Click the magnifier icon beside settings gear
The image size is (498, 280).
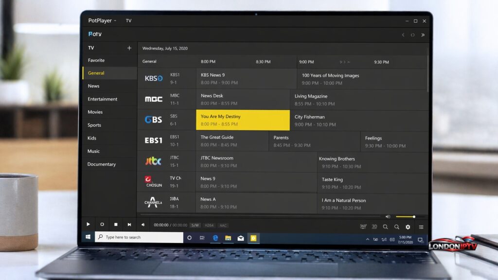pos(397,227)
